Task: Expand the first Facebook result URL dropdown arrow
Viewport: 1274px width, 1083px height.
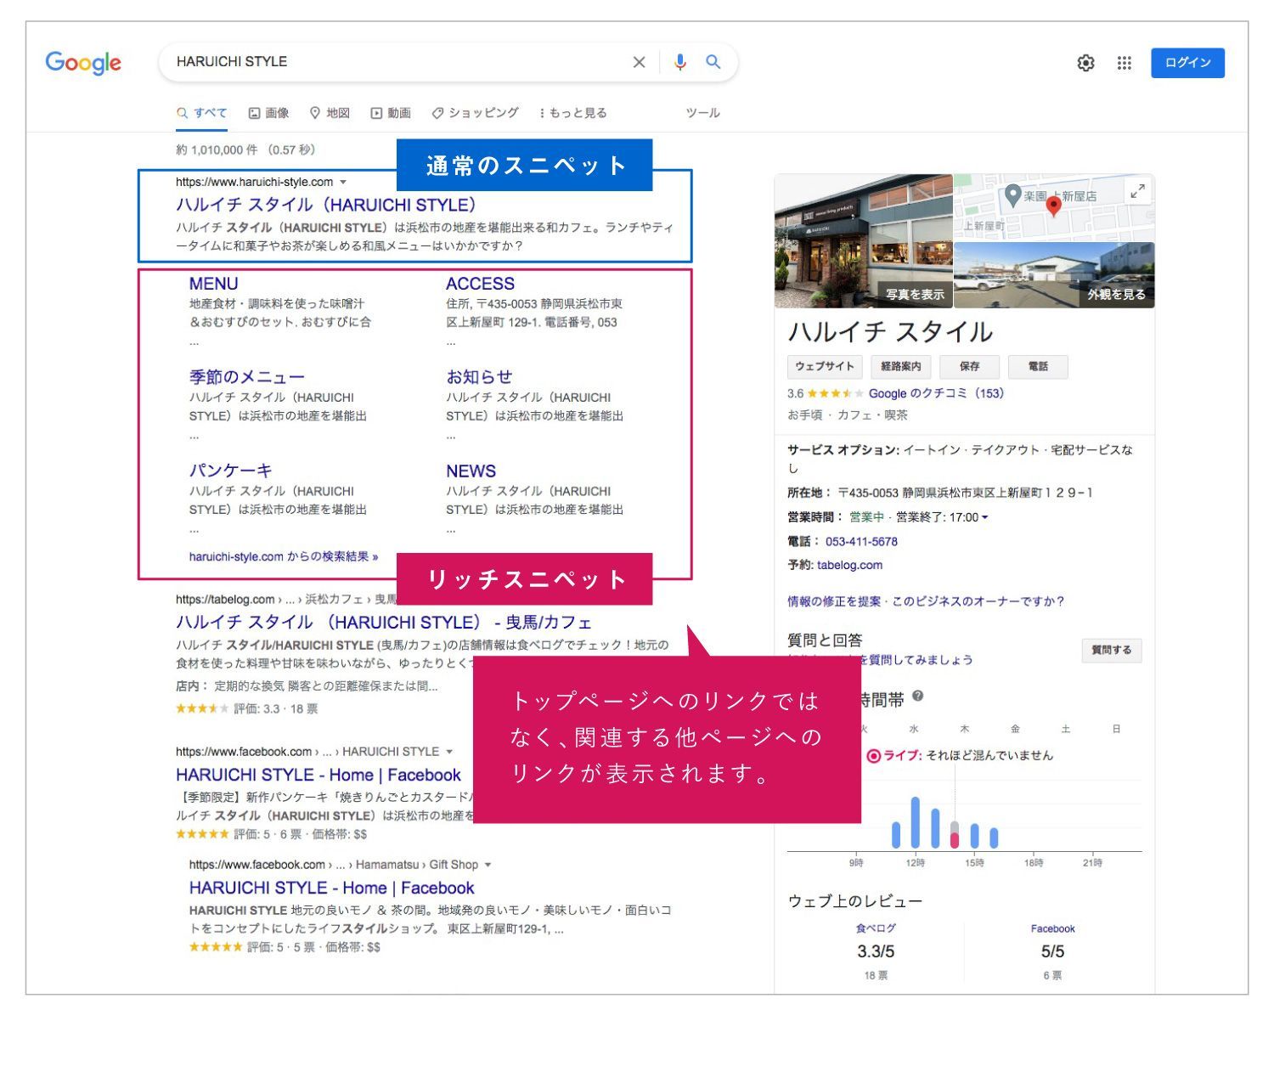Action: [449, 752]
